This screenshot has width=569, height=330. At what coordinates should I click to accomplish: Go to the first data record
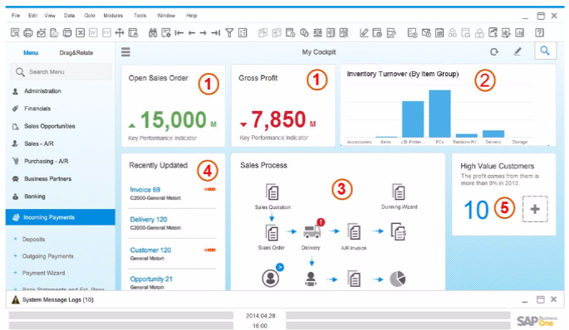179,33
